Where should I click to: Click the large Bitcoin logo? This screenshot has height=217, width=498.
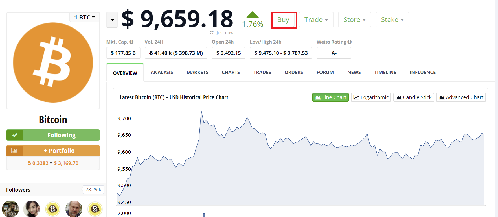pos(53,62)
